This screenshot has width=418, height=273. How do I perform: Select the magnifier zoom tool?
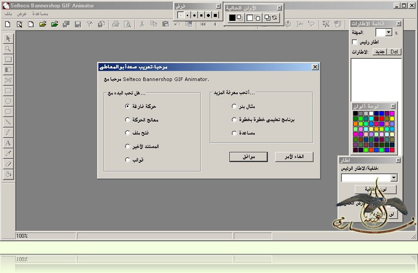8,49
